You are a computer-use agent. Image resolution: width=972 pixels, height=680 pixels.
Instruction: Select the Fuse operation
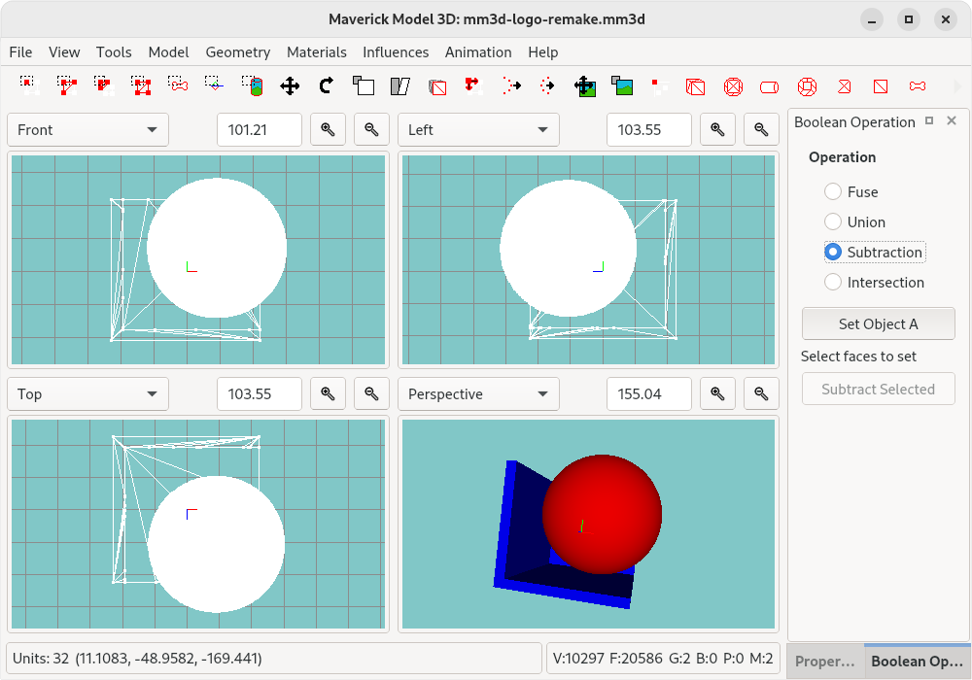point(833,192)
